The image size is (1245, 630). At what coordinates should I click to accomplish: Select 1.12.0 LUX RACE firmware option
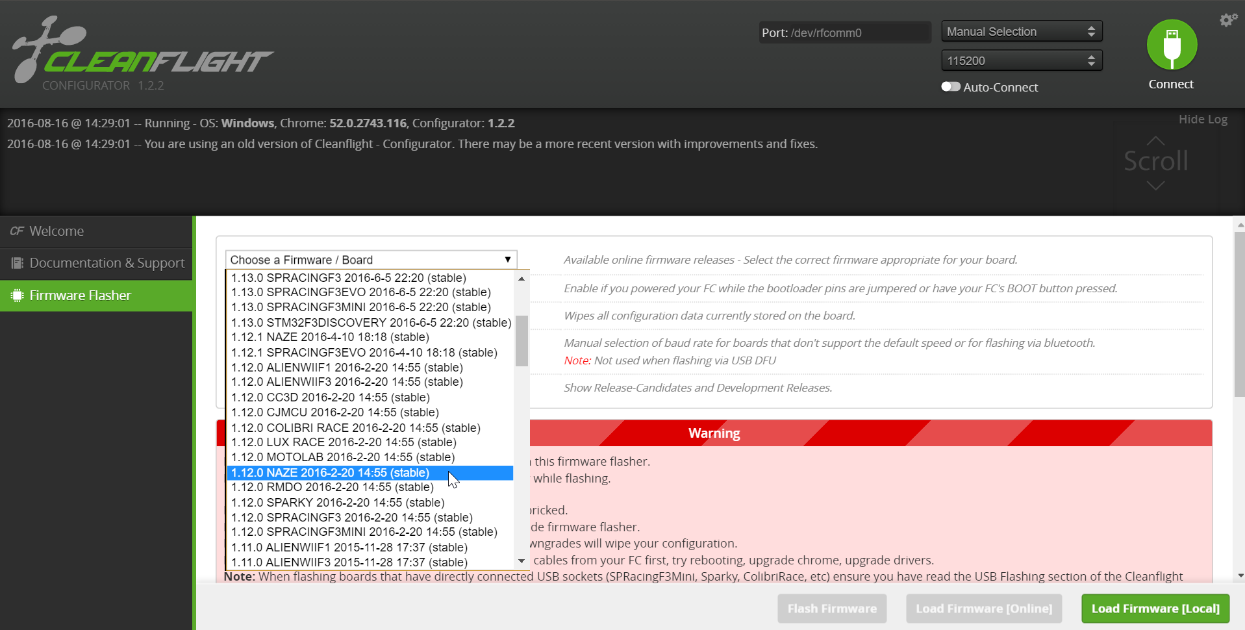click(x=370, y=442)
